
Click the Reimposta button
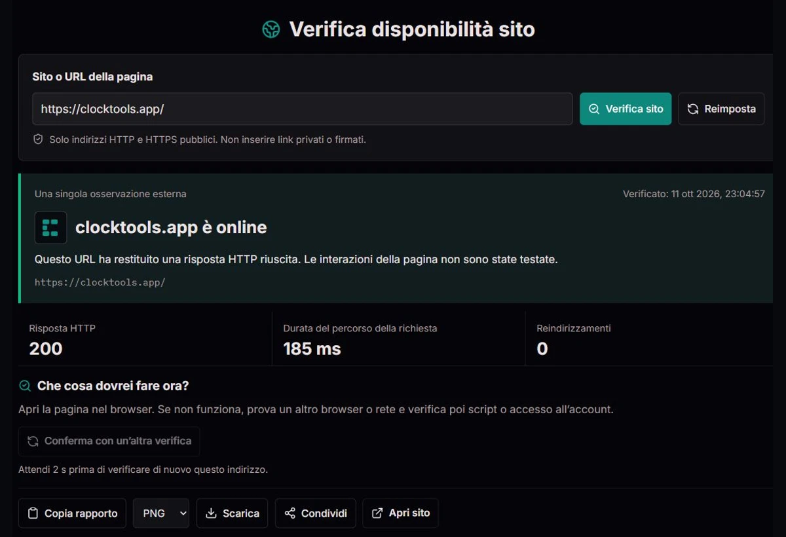point(721,109)
